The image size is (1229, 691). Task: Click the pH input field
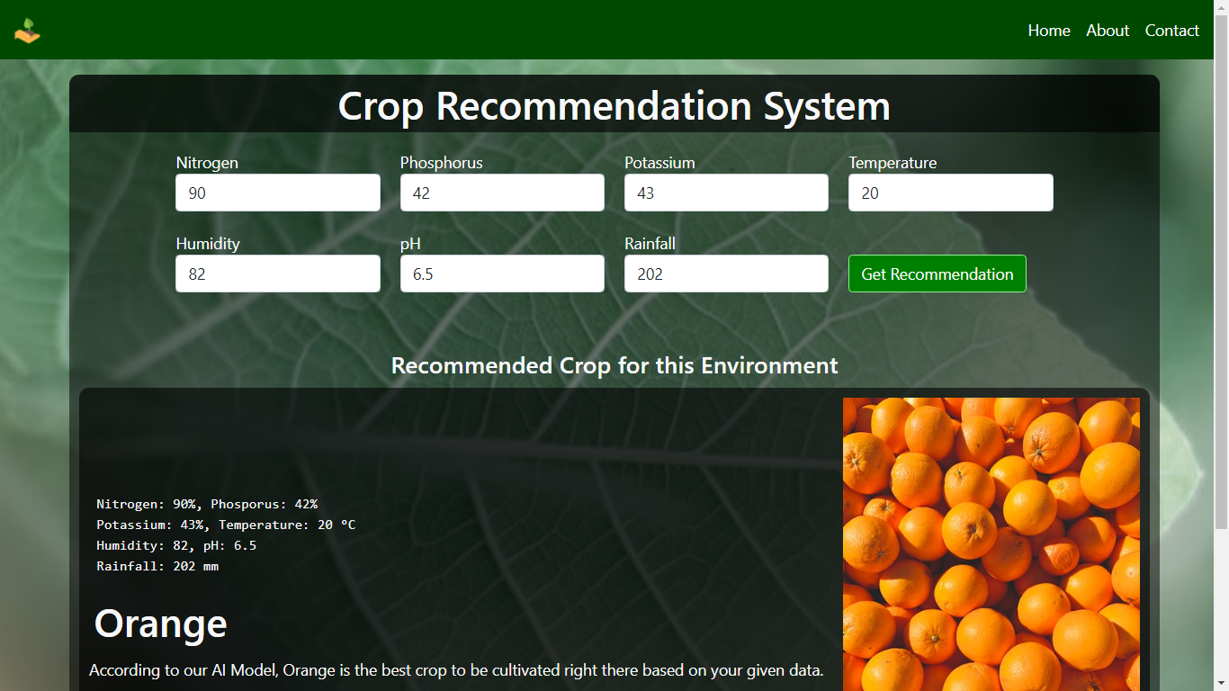click(x=502, y=274)
